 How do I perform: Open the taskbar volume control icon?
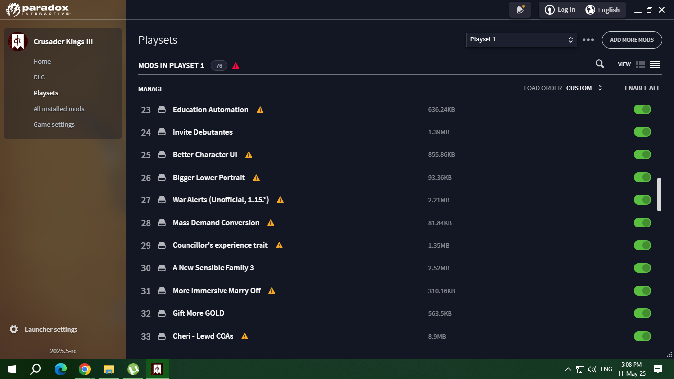[x=592, y=369]
